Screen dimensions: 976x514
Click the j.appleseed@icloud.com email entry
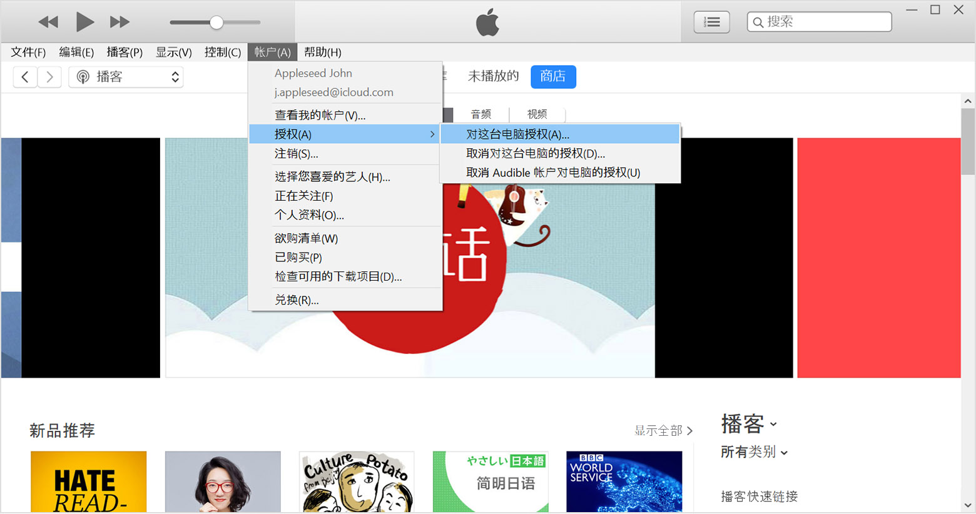coord(334,93)
